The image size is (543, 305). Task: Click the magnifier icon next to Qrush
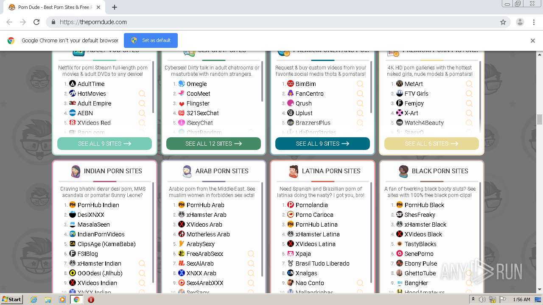(x=360, y=103)
